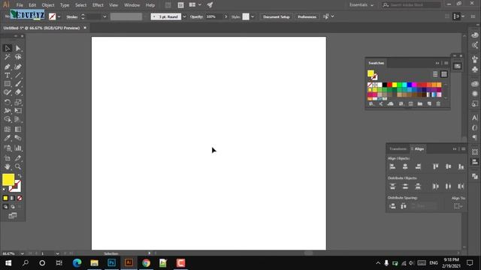Screen dimensions: 481x270
Task: Open Align To dropdown
Action: [458, 206]
